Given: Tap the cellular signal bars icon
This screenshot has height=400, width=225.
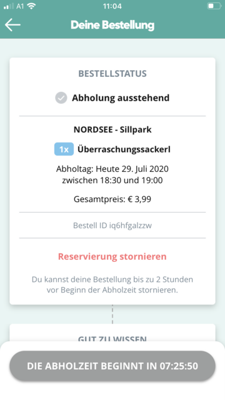Looking at the screenshot, I should 9,6.
